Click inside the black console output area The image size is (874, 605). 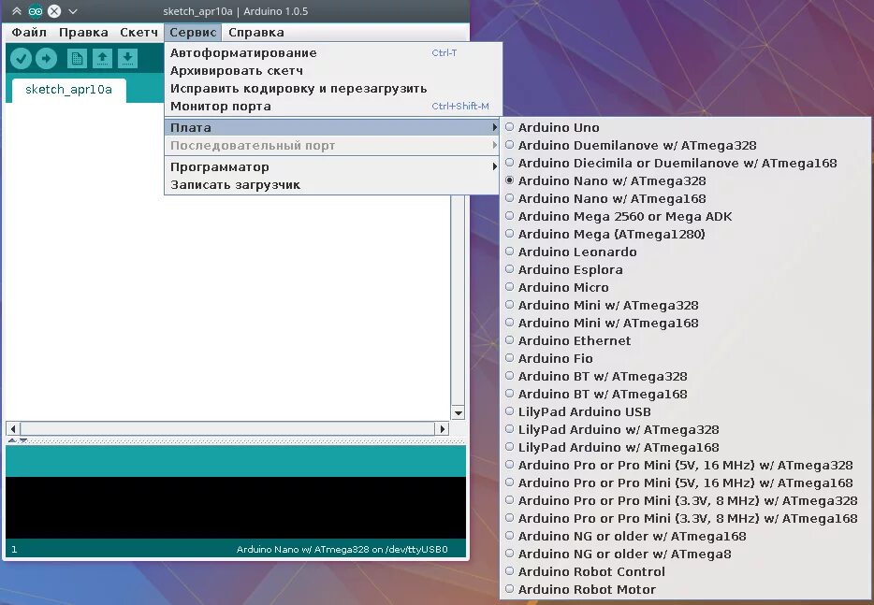[236, 508]
